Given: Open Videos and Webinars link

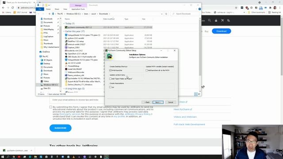Looking at the screenshot, I should tap(185, 117).
